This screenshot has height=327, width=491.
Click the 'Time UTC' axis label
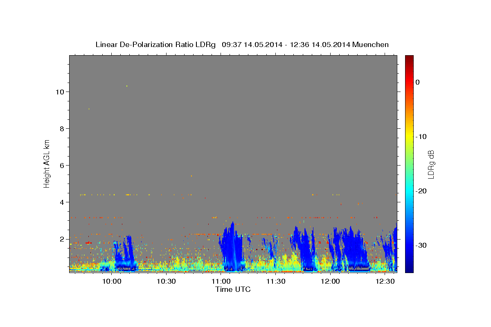coord(233,289)
